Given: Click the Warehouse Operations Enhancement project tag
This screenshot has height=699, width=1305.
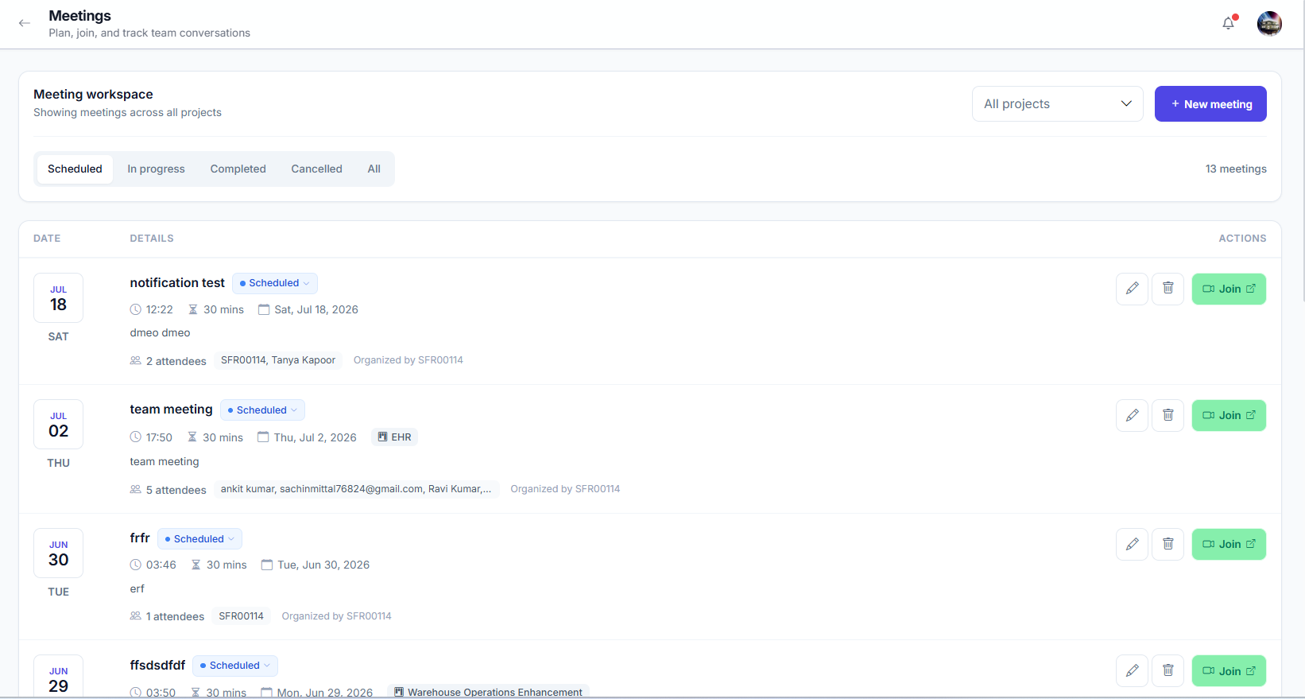Looking at the screenshot, I should point(488,692).
